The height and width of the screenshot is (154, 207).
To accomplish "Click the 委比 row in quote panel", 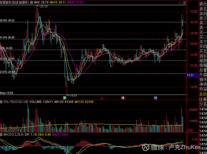I will click(203, 4).
